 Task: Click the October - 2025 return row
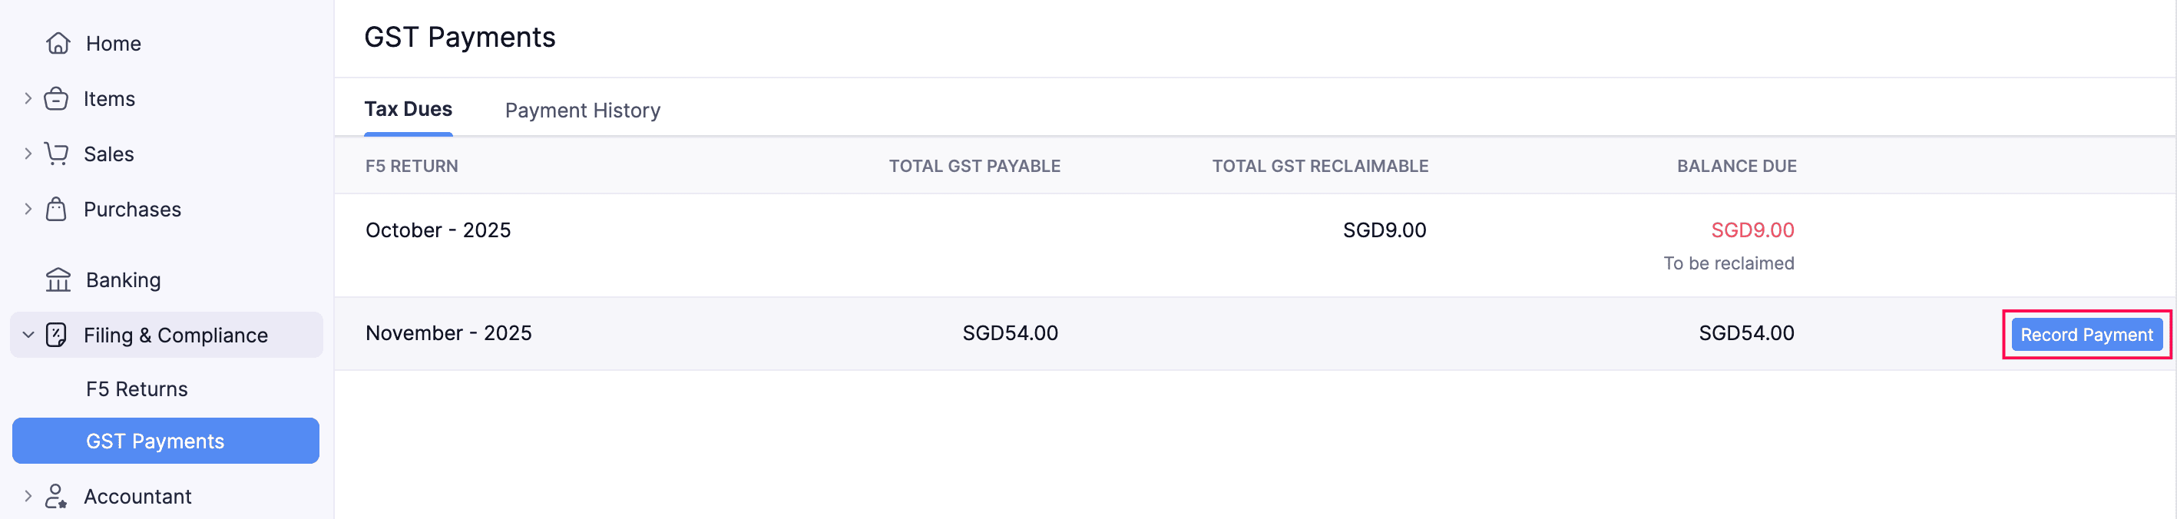(438, 229)
